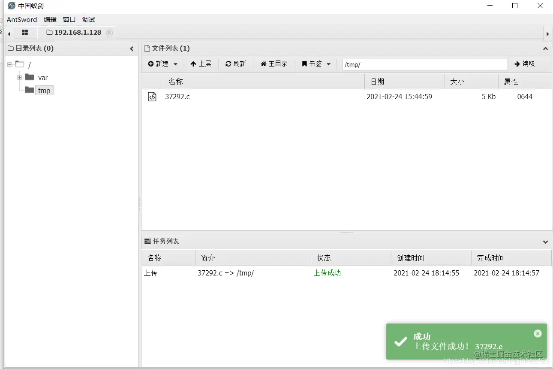Expand the var folder node
553x369 pixels.
(x=19, y=77)
